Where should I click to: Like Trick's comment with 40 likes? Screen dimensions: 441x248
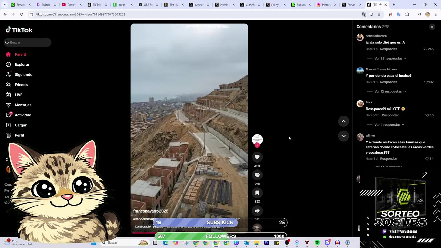click(427, 115)
